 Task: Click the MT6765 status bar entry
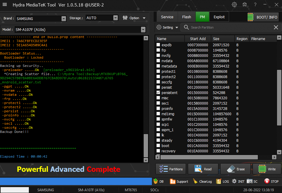click(131, 190)
